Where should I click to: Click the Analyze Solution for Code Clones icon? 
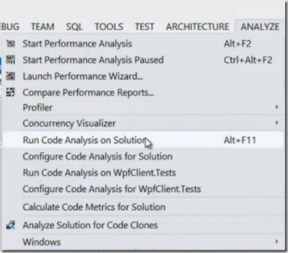[x=10, y=225]
